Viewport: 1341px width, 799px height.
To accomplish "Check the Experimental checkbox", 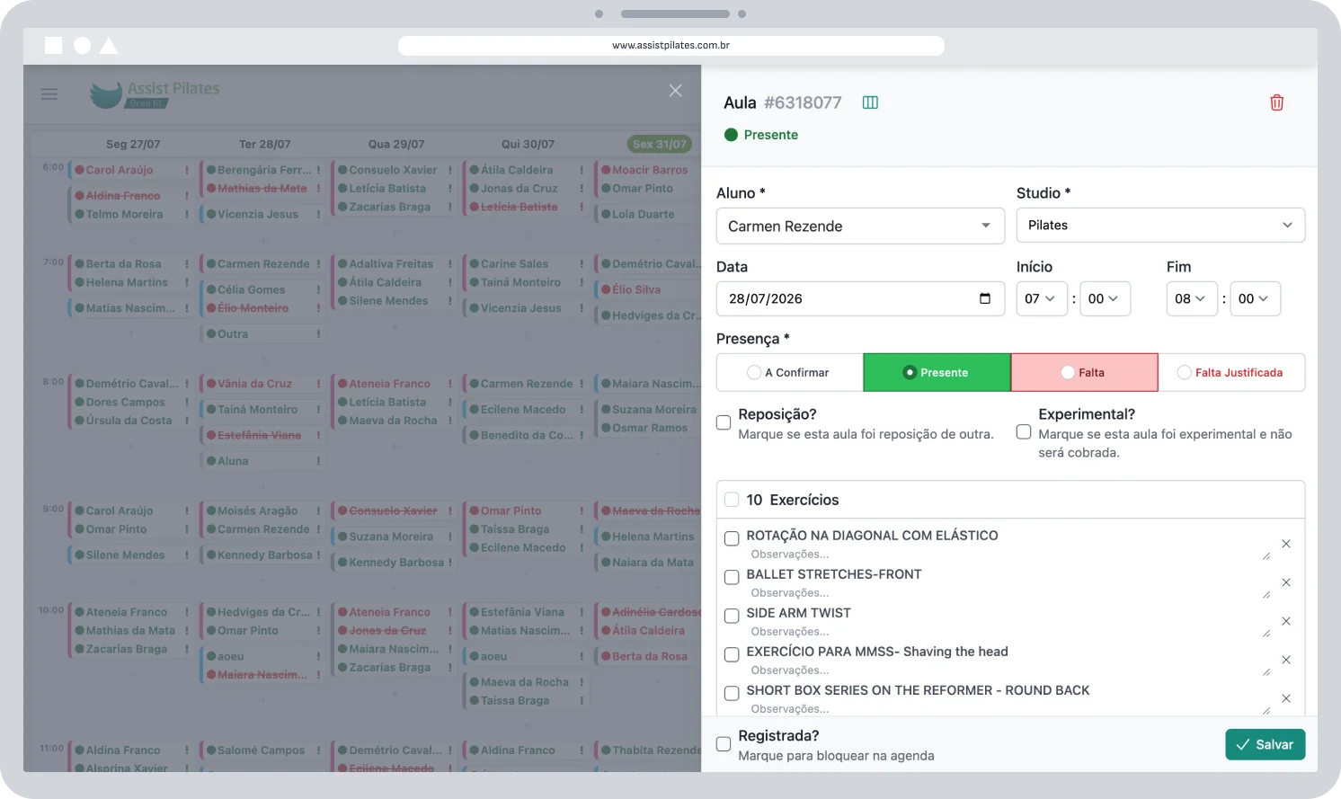I will (x=1024, y=431).
